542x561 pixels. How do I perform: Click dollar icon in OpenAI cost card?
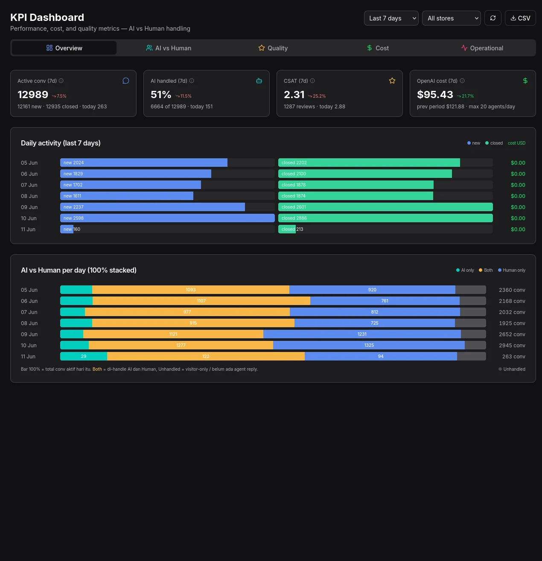tap(525, 81)
